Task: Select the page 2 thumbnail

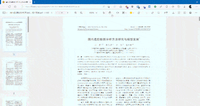Action: click(x=14, y=74)
